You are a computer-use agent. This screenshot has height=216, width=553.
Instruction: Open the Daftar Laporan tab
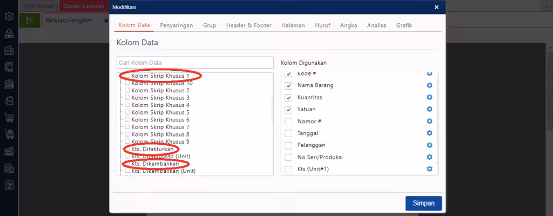[84, 6]
